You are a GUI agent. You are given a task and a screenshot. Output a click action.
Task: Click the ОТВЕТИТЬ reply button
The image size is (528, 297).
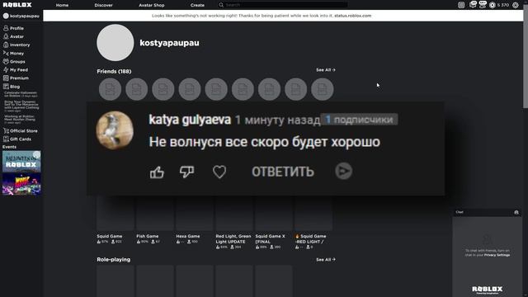click(x=283, y=172)
